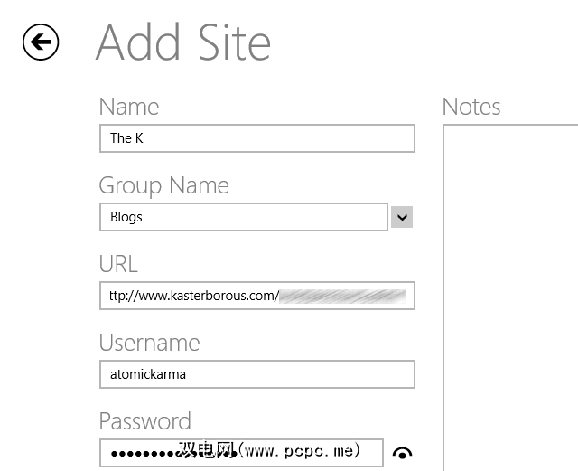
Task: Click the Username field with atomickarma
Action: 256,374
